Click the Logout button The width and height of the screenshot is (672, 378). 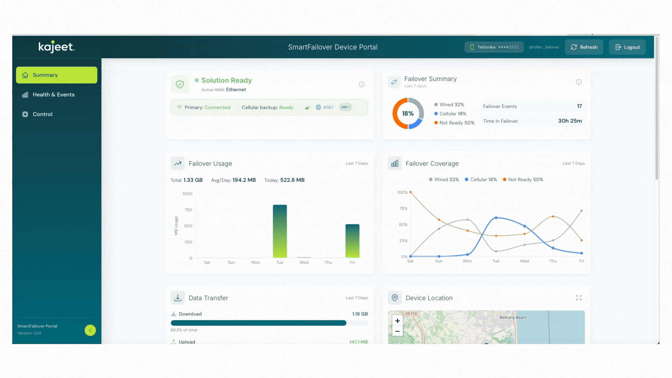click(627, 47)
